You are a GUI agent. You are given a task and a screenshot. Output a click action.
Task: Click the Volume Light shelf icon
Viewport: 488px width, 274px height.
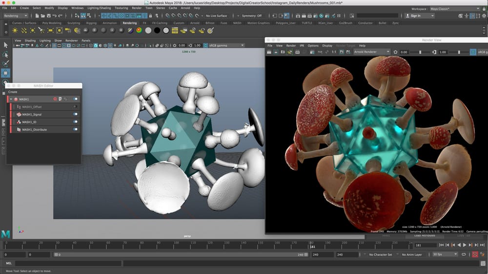pyautogui.click(x=59, y=30)
